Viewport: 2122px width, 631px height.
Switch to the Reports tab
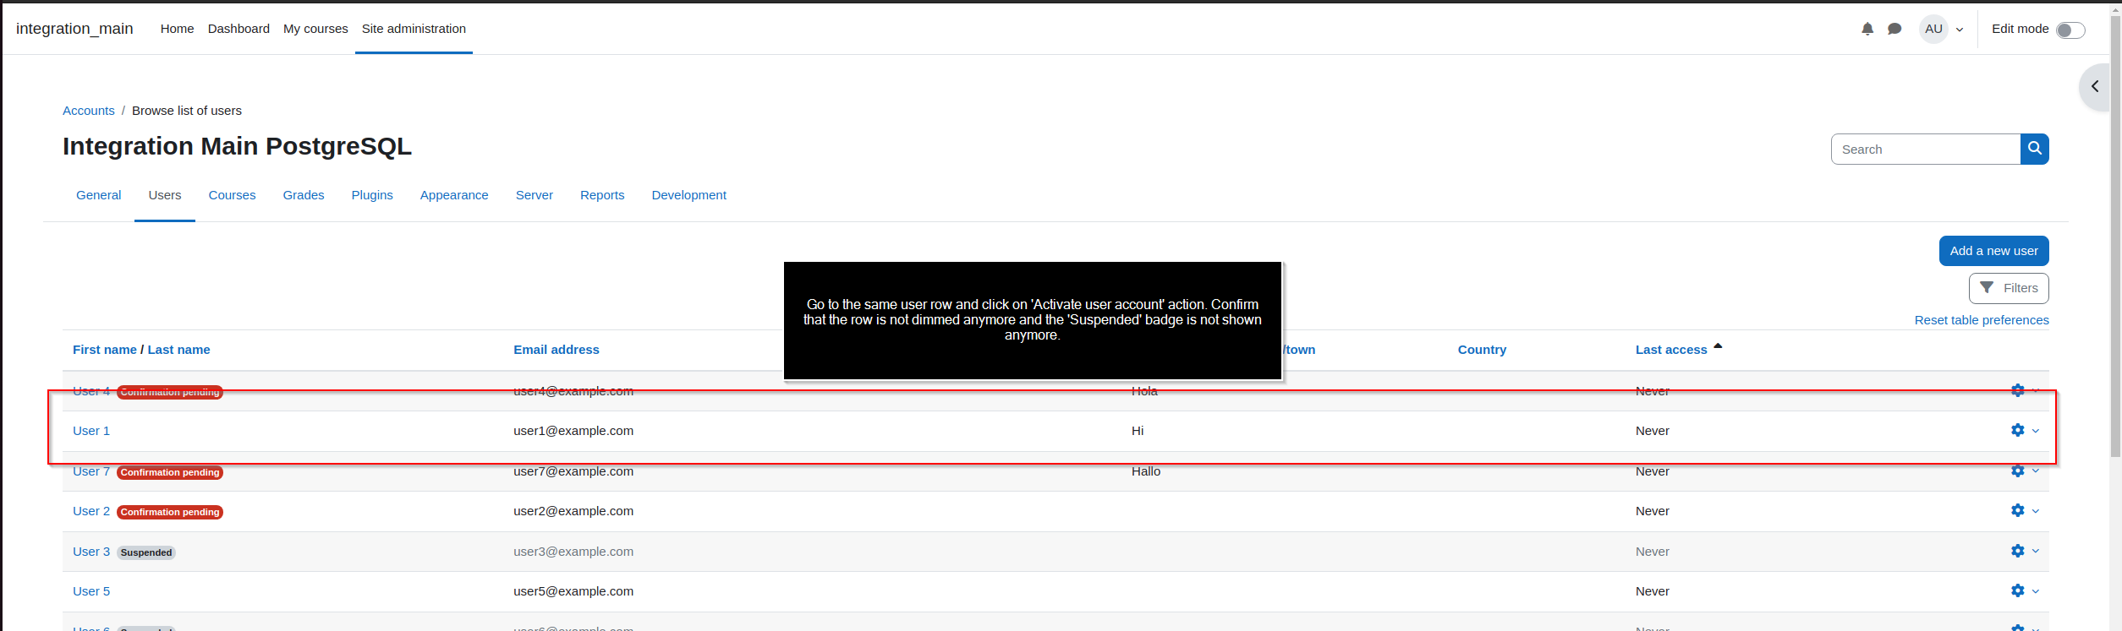tap(602, 195)
